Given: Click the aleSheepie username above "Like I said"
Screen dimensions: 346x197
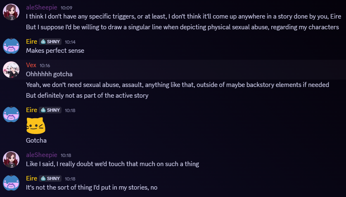Looking at the screenshot, I should (x=41, y=155).
